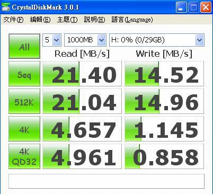
Task: Start the 4K benchmark test
Action: coord(24,129)
